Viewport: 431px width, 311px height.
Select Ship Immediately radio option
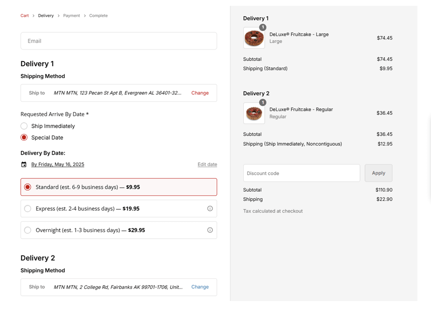24,126
